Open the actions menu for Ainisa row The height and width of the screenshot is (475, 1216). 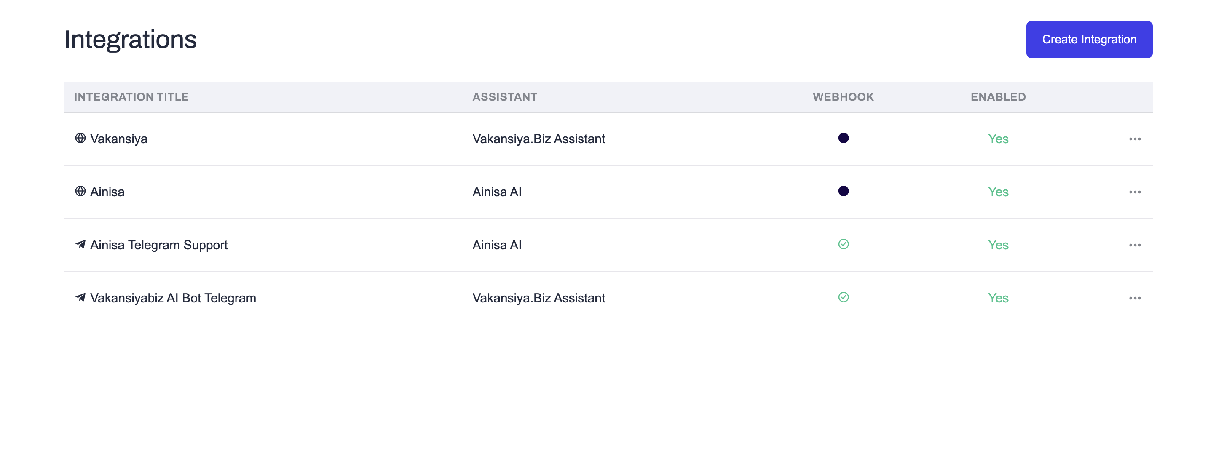[1136, 192]
